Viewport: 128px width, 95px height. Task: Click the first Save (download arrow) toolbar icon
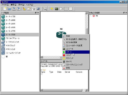[x=14, y=9]
